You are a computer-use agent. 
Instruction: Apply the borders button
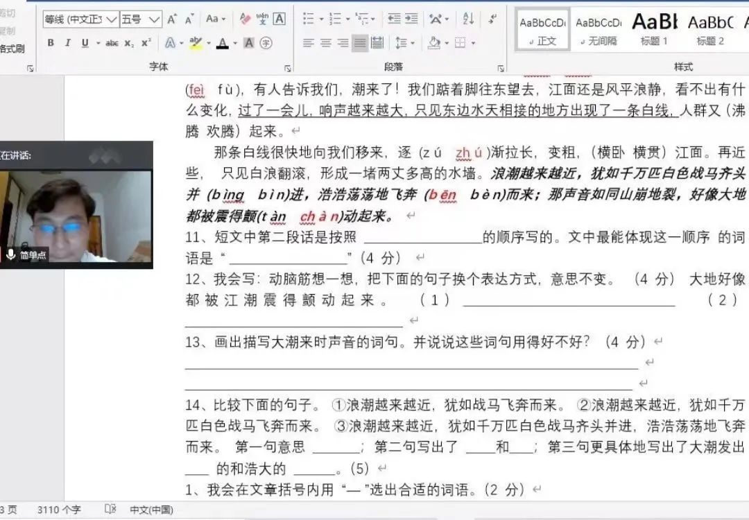pyautogui.click(x=460, y=43)
